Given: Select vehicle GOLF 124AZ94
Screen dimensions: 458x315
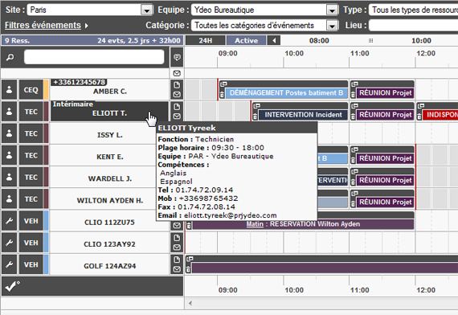Looking at the screenshot, I should point(110,266).
